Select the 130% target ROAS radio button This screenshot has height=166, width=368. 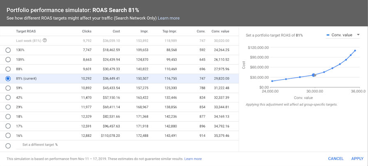click(8, 50)
